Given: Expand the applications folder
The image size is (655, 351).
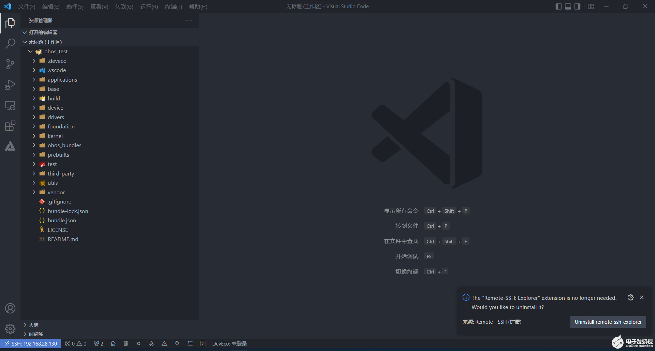Looking at the screenshot, I should 34,80.
